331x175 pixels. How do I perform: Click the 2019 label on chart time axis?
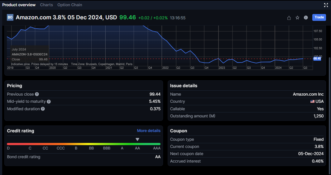point(10,68)
